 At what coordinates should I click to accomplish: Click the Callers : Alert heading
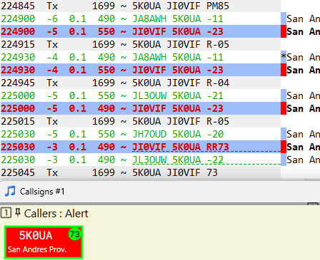tap(56, 214)
